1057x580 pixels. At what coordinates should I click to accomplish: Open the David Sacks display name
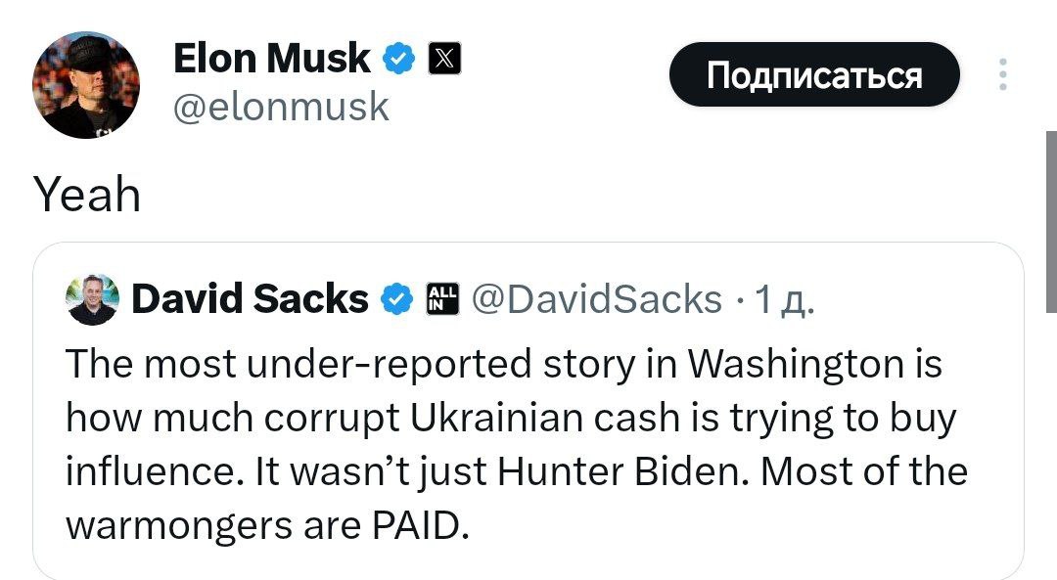tap(250, 299)
